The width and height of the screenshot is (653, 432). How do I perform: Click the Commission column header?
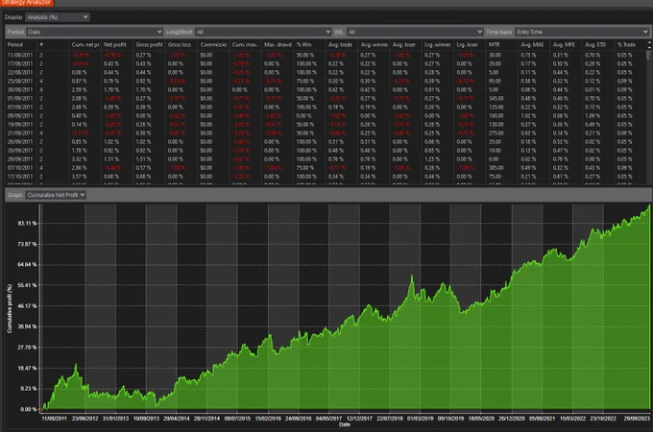(x=213, y=44)
